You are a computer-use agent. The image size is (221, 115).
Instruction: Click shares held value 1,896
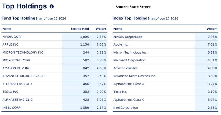pos(85,37)
